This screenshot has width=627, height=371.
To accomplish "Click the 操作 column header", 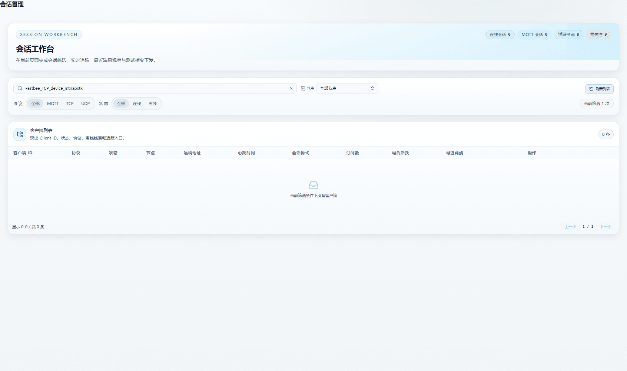I will pyautogui.click(x=532, y=153).
